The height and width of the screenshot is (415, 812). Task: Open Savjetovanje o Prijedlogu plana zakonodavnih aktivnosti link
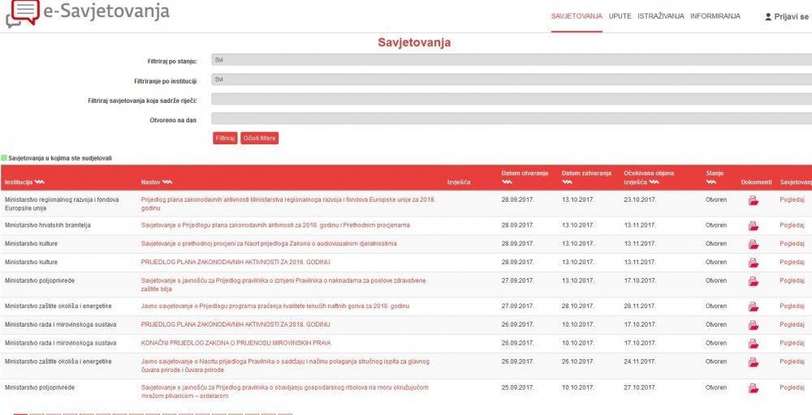coord(275,225)
